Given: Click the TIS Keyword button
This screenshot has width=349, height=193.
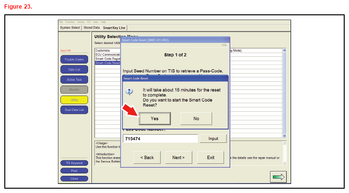Looking at the screenshot, I should point(74,163).
